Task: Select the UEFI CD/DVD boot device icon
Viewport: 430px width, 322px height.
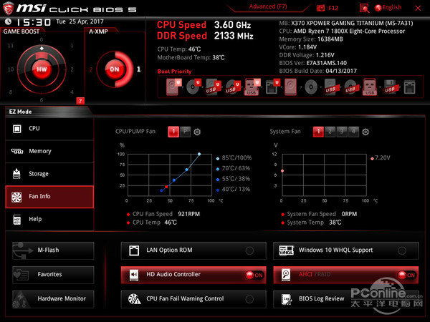Action: coord(193,87)
